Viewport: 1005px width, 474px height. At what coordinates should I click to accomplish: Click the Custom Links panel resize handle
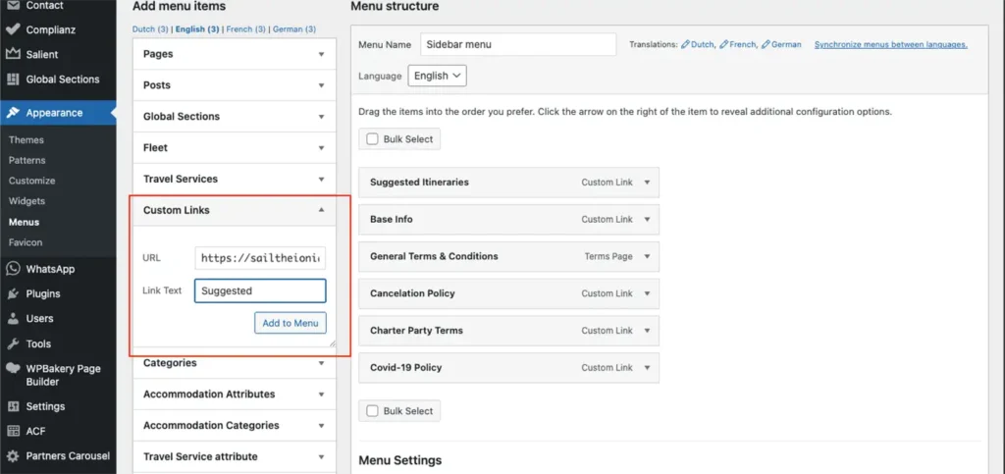click(x=332, y=343)
